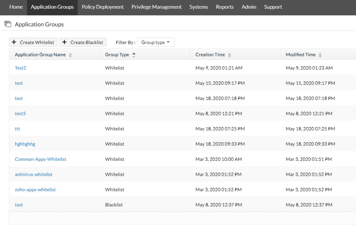Click the plus icon on Create Whitelist

[14, 42]
